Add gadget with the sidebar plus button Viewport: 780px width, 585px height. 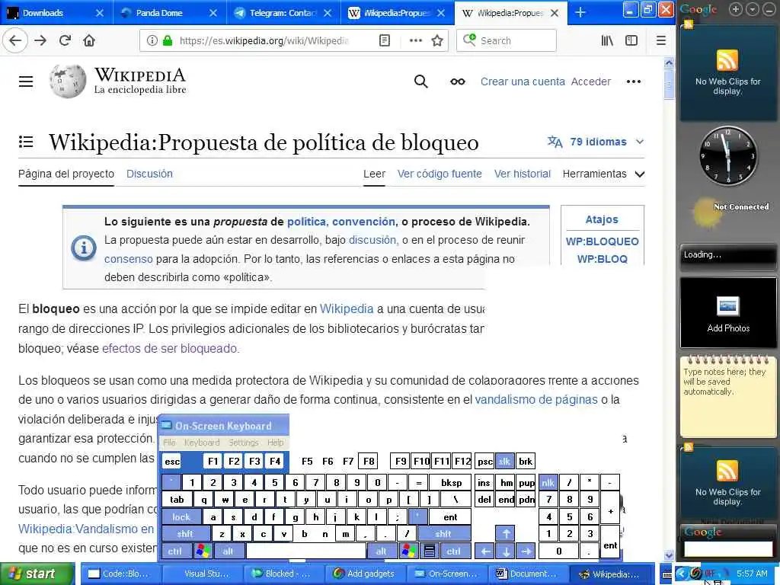coord(736,9)
